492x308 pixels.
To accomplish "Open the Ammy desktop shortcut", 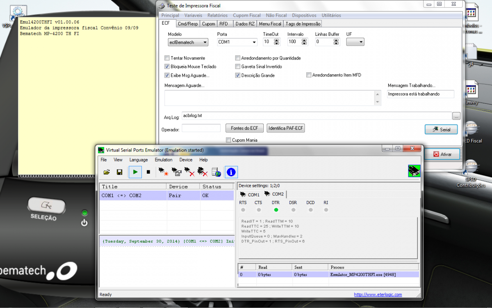I will coord(471,93).
